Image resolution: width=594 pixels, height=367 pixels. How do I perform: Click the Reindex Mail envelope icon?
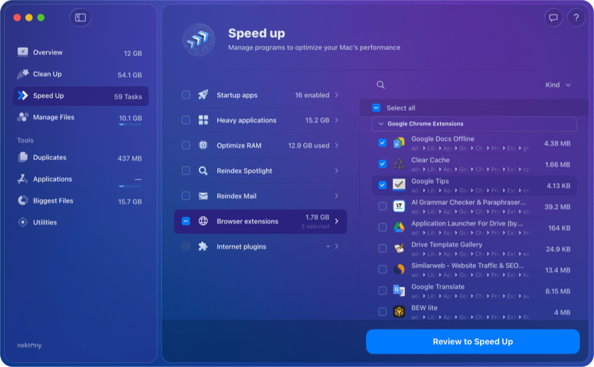coord(203,196)
